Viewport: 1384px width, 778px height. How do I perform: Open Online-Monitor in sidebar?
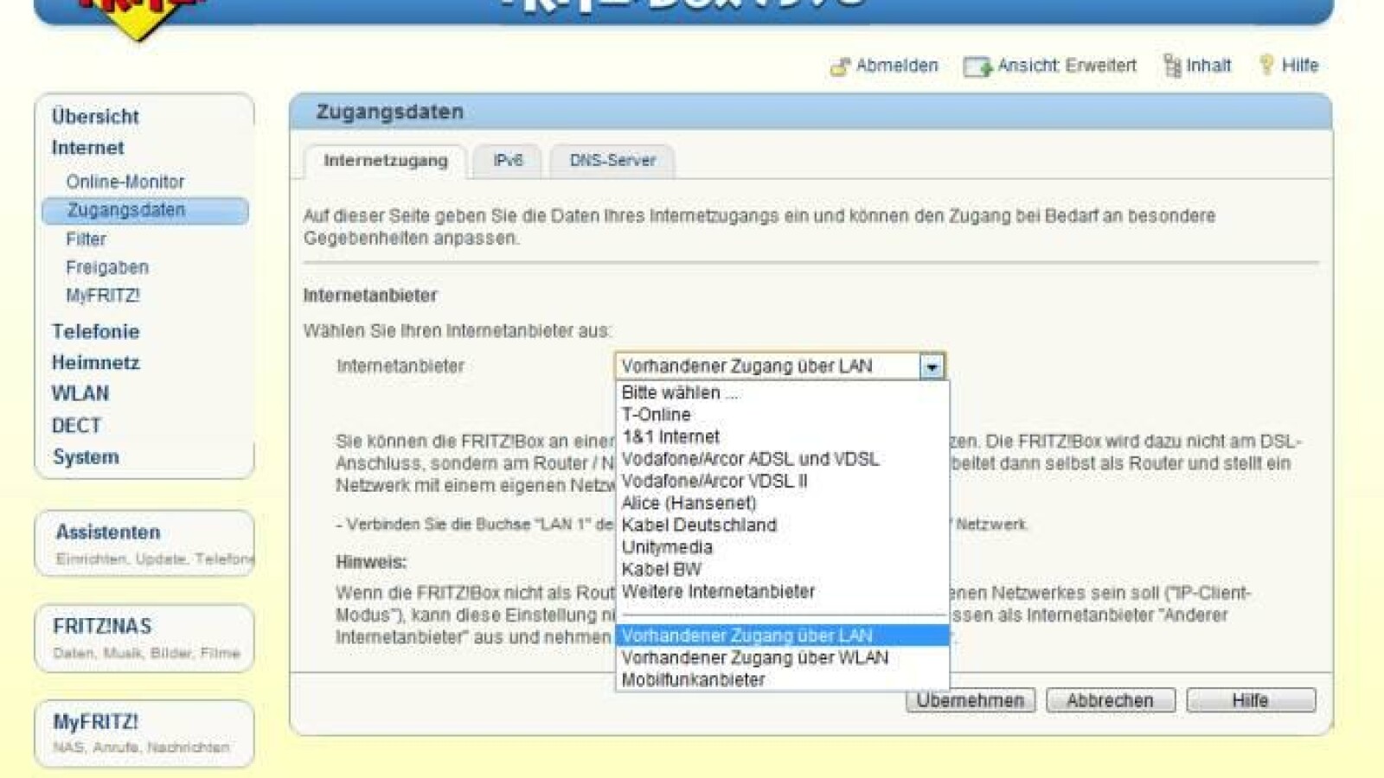click(125, 182)
